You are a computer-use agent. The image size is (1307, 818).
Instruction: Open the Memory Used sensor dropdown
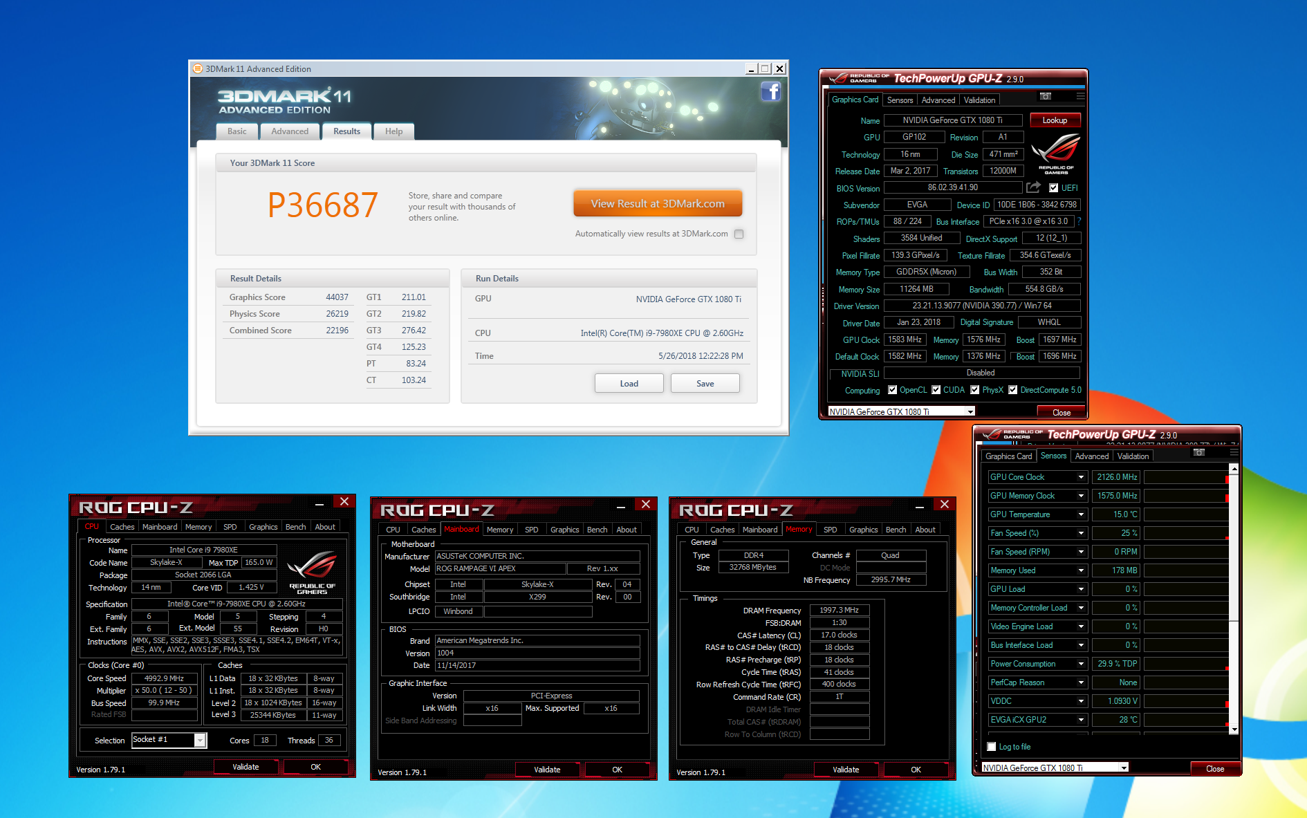(1081, 570)
